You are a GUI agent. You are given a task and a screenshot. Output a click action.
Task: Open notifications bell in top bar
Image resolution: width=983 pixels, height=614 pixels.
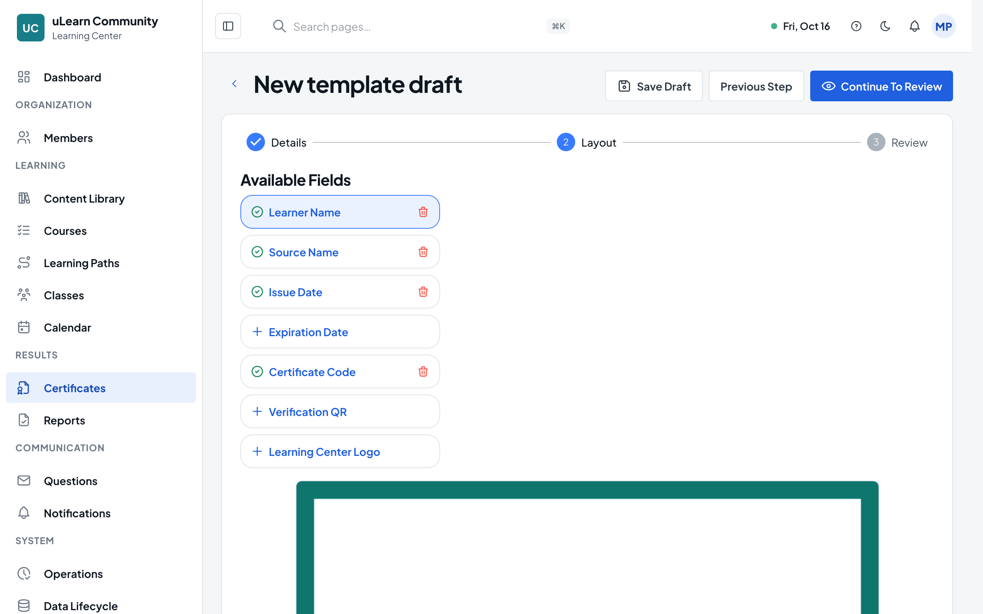click(x=914, y=26)
